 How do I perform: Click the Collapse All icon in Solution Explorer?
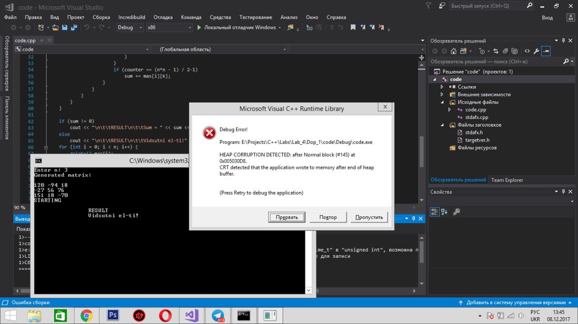coord(505,51)
